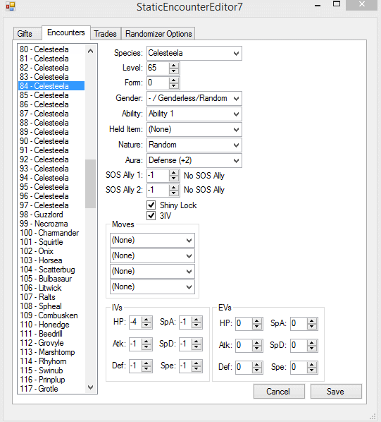Image resolution: width=381 pixels, height=422 pixels.
Task: Increase the SpA IV with up arrow
Action: tap(196, 320)
